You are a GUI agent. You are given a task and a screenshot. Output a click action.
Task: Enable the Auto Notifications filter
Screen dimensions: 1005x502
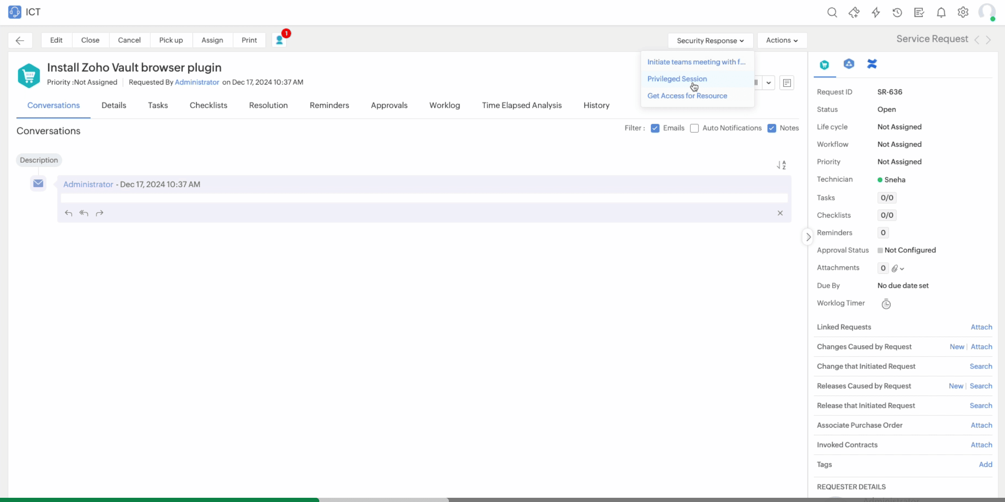(x=694, y=128)
